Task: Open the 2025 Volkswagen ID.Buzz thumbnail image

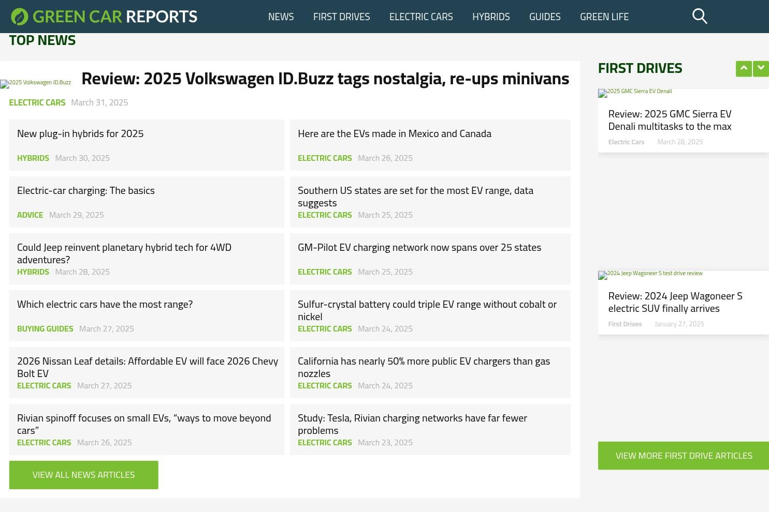Action: point(36,83)
